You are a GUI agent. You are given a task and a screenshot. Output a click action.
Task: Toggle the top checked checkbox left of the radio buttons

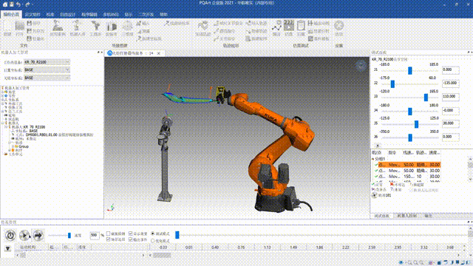[131, 233]
